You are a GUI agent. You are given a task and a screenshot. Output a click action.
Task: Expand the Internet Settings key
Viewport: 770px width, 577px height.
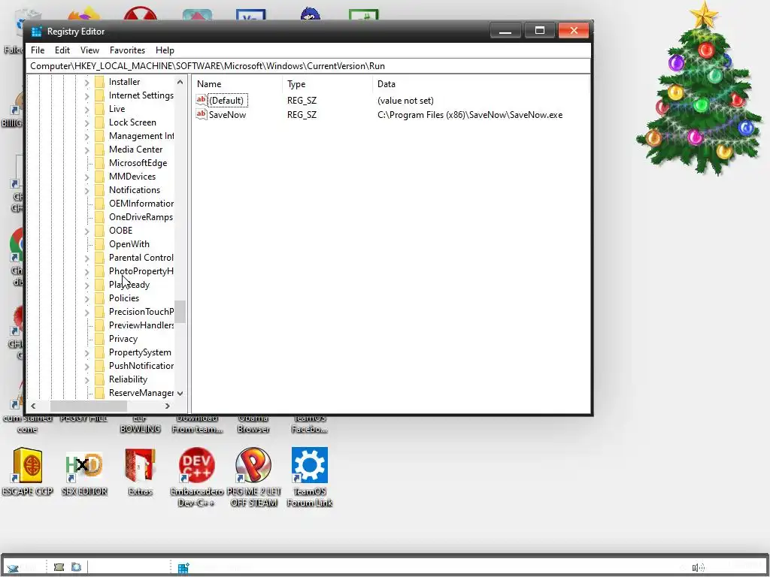click(x=87, y=95)
